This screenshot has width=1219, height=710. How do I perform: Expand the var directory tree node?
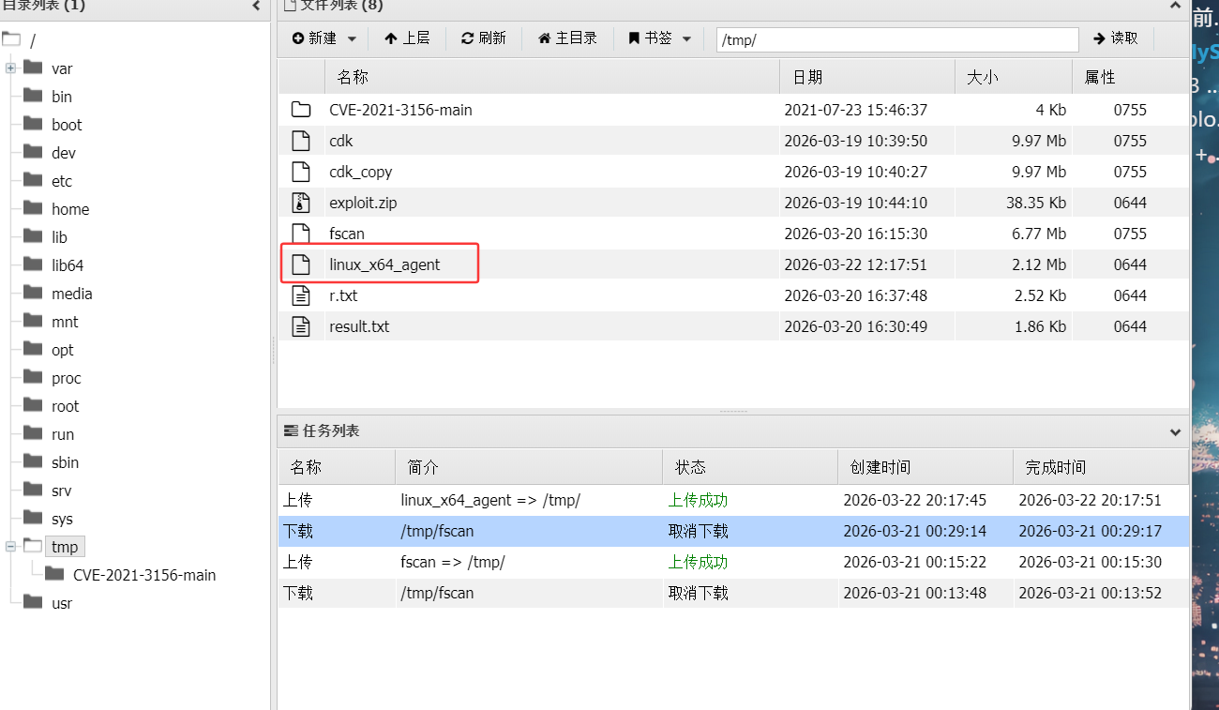pyautogui.click(x=10, y=68)
